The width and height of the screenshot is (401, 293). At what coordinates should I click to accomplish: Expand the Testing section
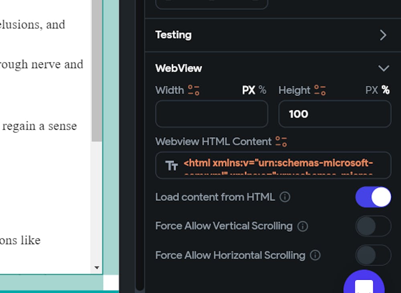click(383, 35)
